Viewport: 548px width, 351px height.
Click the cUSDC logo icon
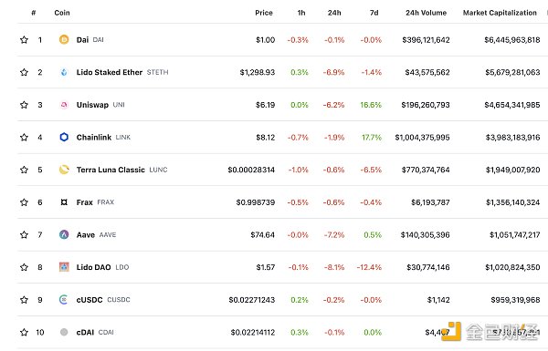64,300
